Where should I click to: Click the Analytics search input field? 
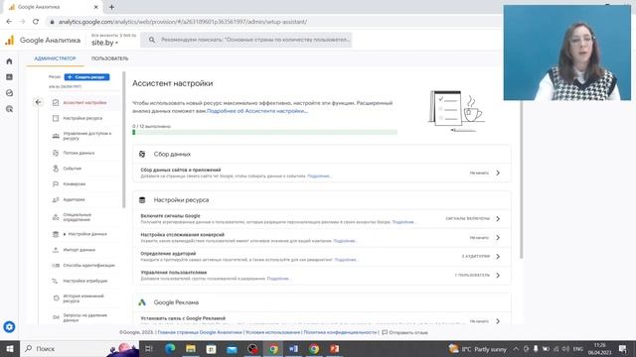tap(246, 40)
